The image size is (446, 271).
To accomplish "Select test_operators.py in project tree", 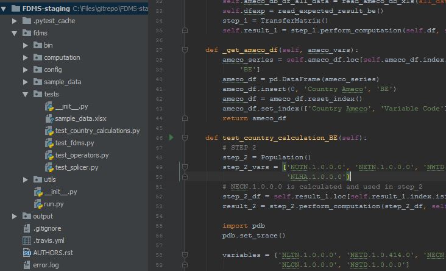I will [x=82, y=155].
